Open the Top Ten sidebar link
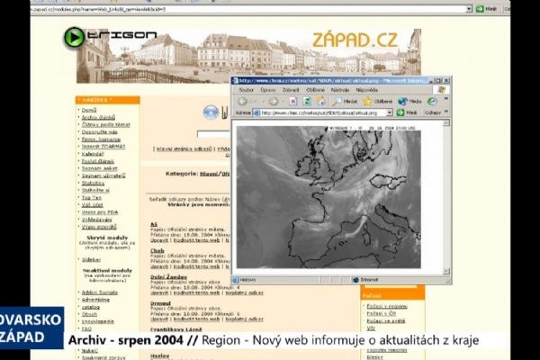Screen dimensions: 540x360 click(x=91, y=198)
